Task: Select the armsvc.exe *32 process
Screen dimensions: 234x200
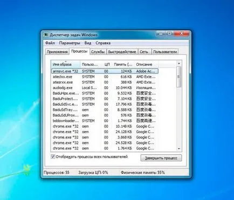Action: [105, 71]
